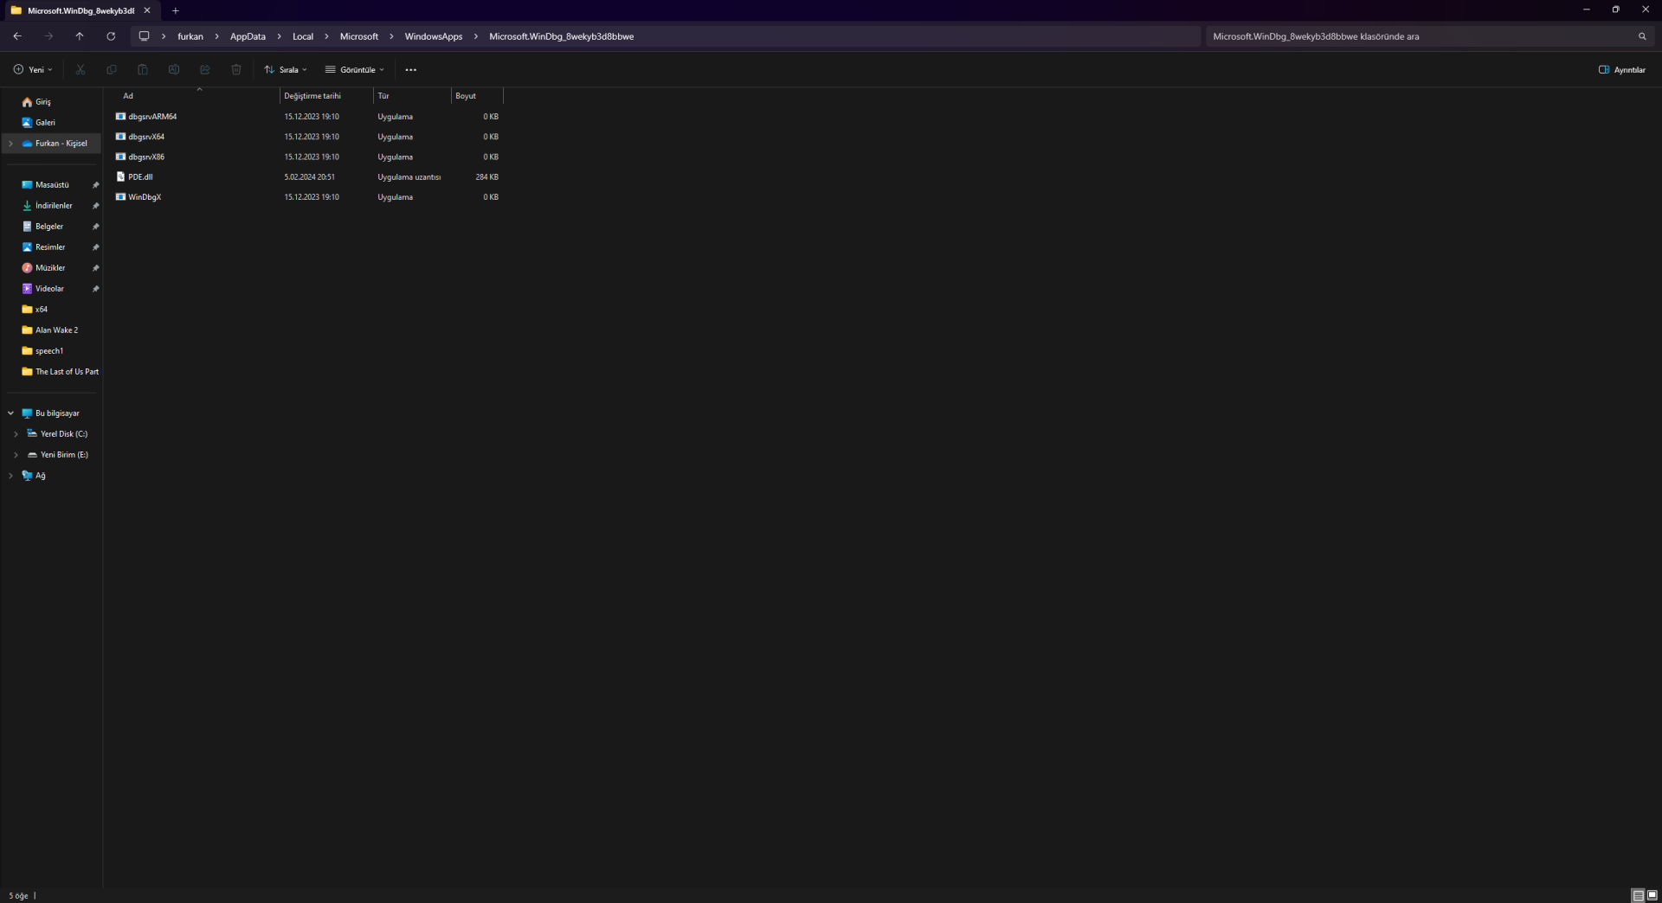
Task: Expand the Furkan - Kişisel OneDrive node
Action: [11, 144]
